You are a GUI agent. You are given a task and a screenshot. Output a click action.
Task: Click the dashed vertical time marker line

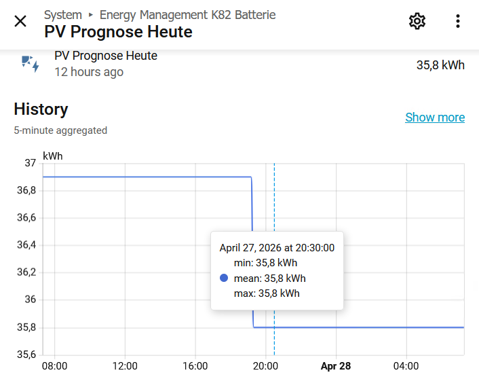(x=274, y=204)
